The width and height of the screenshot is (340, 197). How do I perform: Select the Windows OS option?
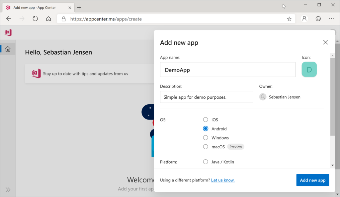tap(206, 138)
